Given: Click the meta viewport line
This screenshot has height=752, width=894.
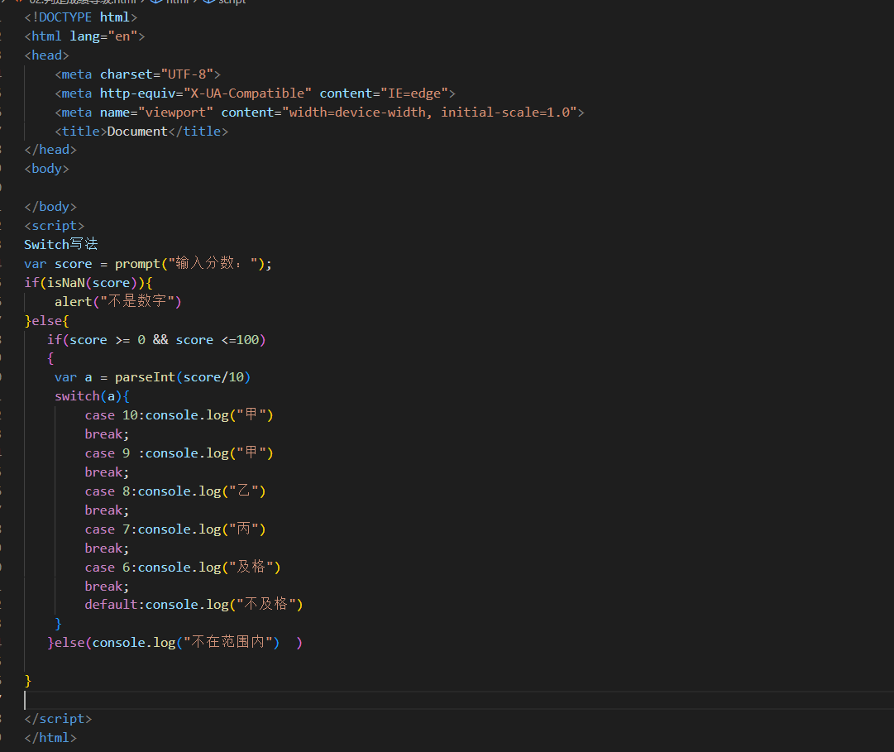Looking at the screenshot, I should [319, 113].
